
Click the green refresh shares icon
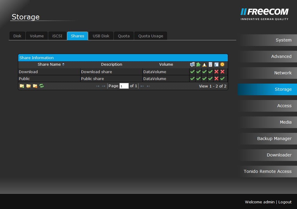[42, 86]
